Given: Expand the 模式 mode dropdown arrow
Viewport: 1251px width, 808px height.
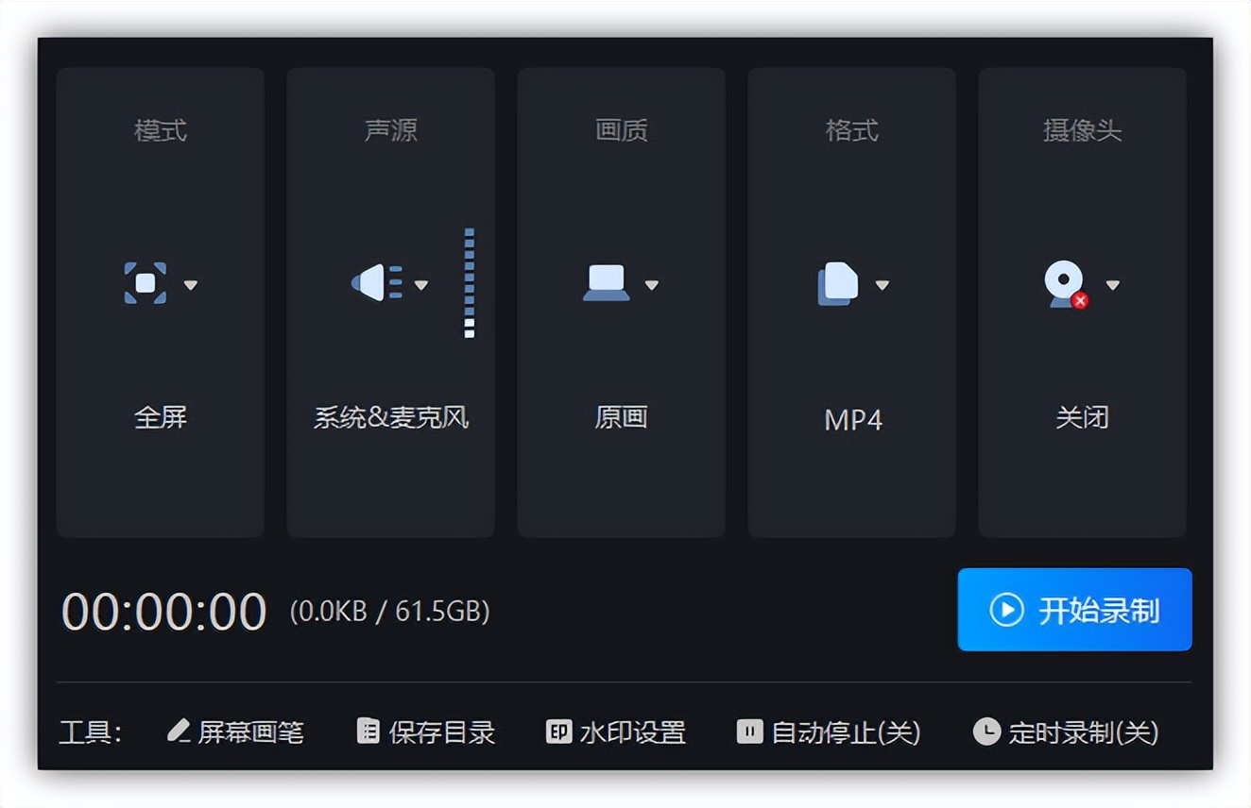Looking at the screenshot, I should click(x=192, y=285).
